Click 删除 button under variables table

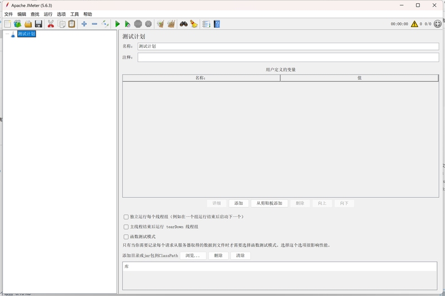click(x=300, y=203)
